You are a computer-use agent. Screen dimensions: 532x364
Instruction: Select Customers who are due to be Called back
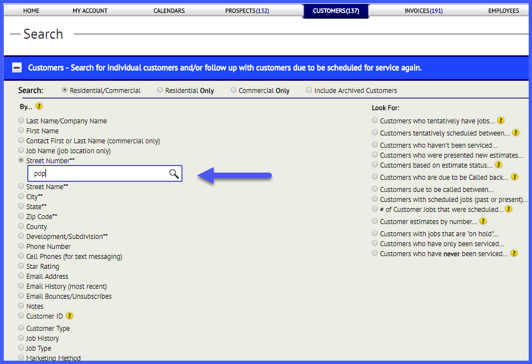(375, 177)
